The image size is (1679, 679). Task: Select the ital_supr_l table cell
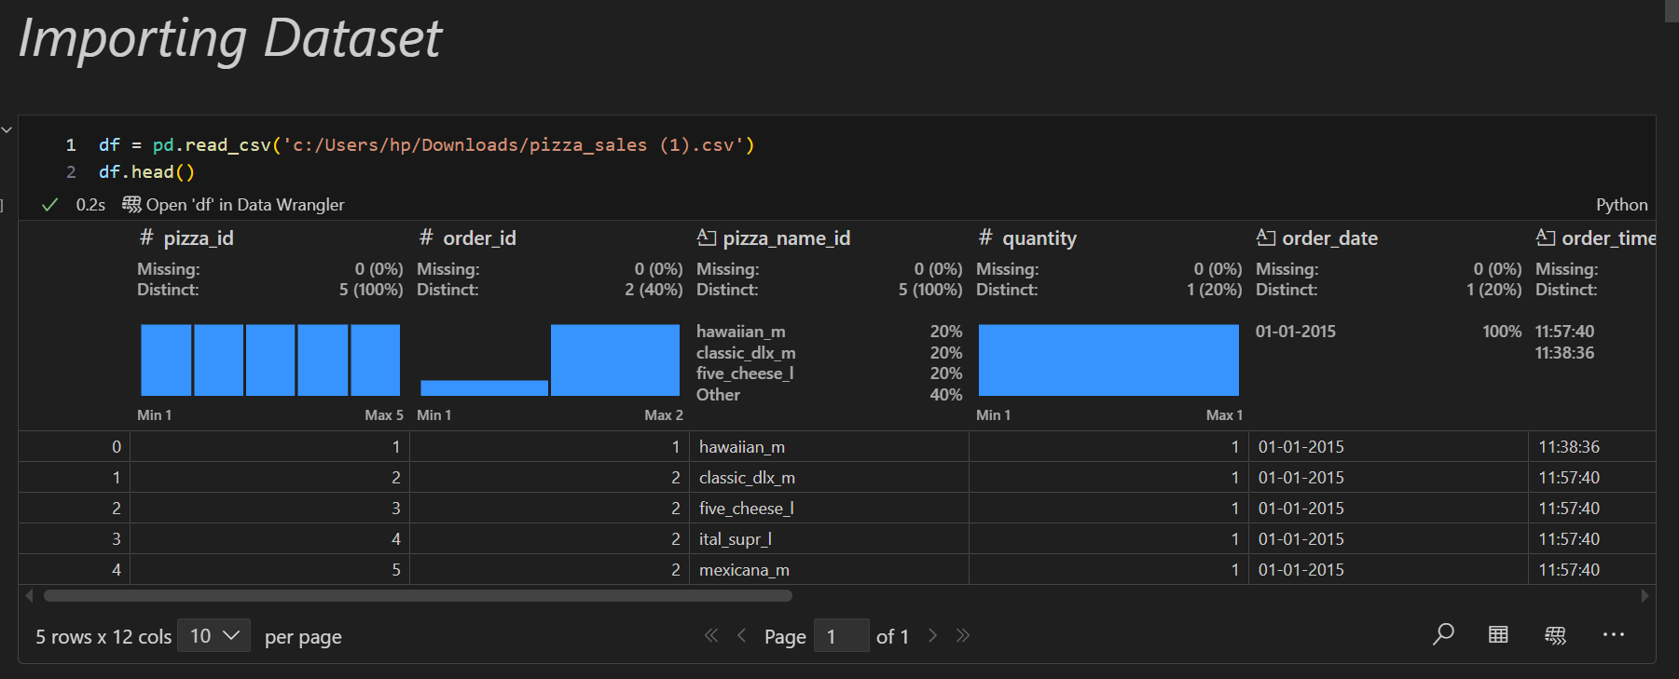click(x=829, y=539)
